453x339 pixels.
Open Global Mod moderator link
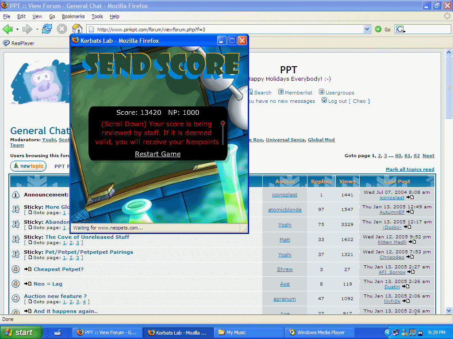(321, 140)
